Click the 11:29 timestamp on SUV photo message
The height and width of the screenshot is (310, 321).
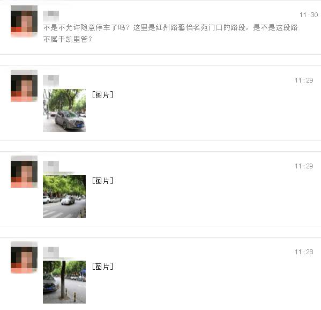click(x=304, y=80)
